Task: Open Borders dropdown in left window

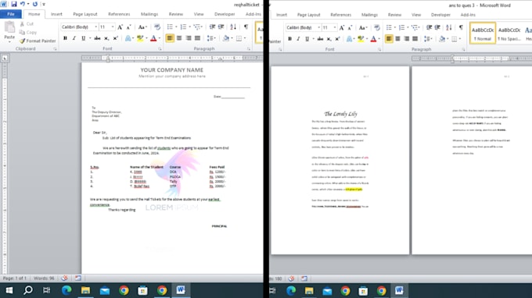Action: click(245, 38)
